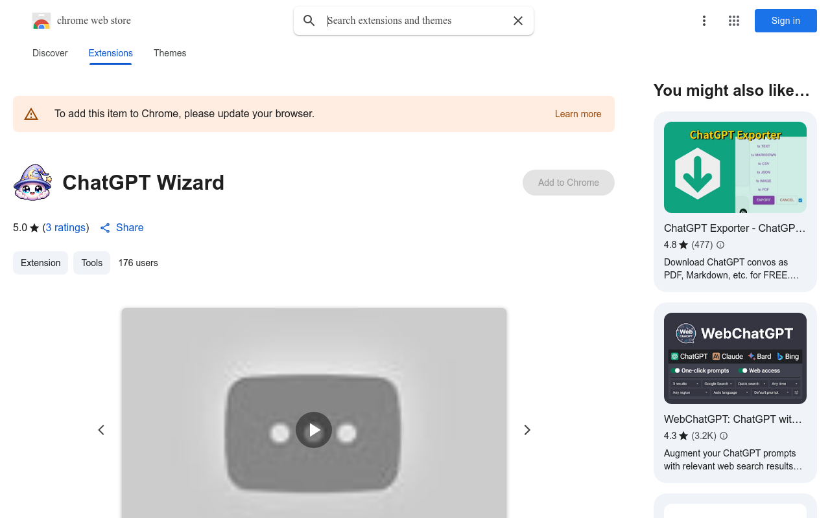Click the warning triangle icon in banner
This screenshot has height=518, width=830.
tap(31, 114)
